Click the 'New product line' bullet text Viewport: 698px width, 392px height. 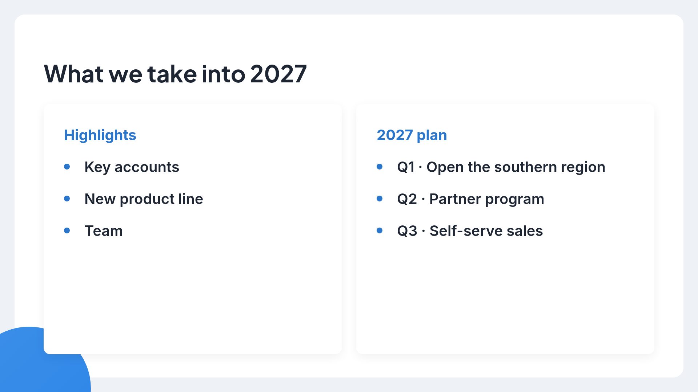[144, 199]
